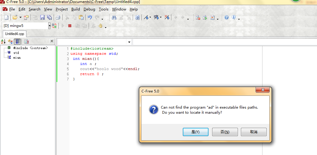Open the Tools menu
The image size is (317, 155).
(103, 9)
